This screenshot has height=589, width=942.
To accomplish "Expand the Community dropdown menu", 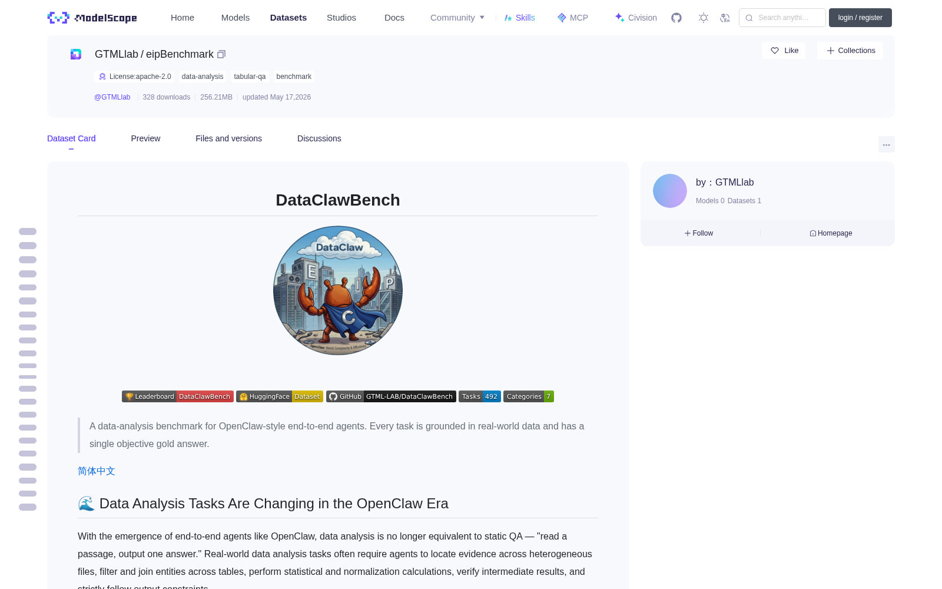I will [x=457, y=18].
